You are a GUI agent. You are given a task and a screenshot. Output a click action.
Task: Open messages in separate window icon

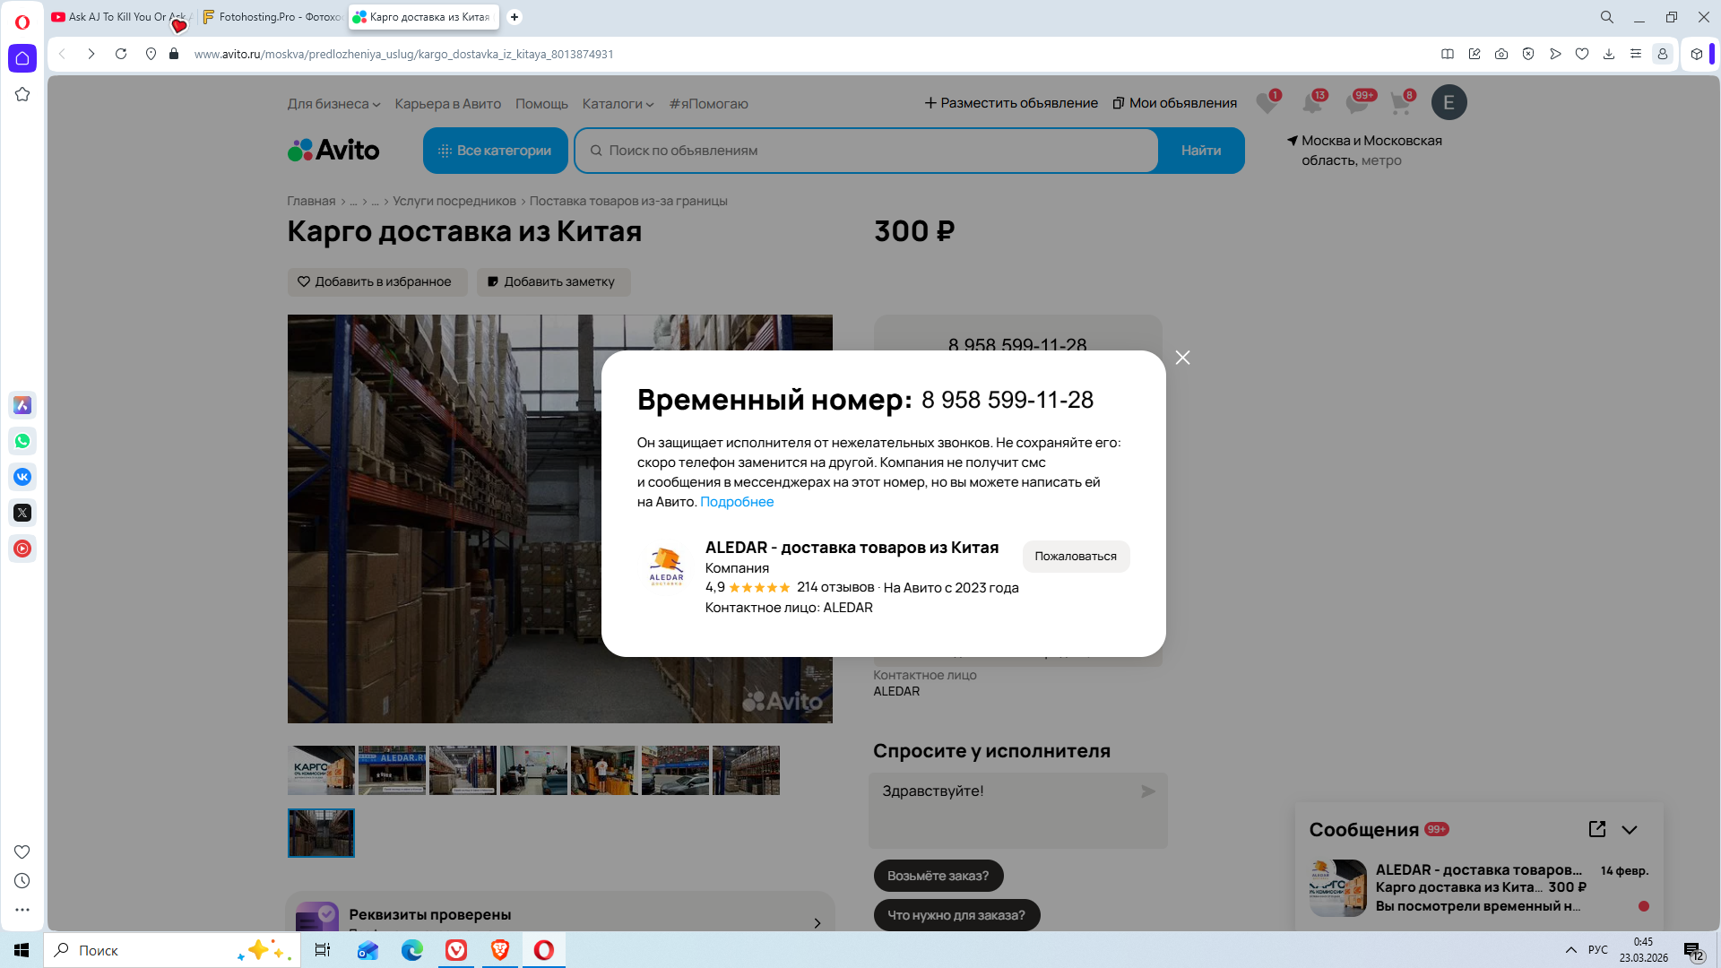tap(1596, 829)
